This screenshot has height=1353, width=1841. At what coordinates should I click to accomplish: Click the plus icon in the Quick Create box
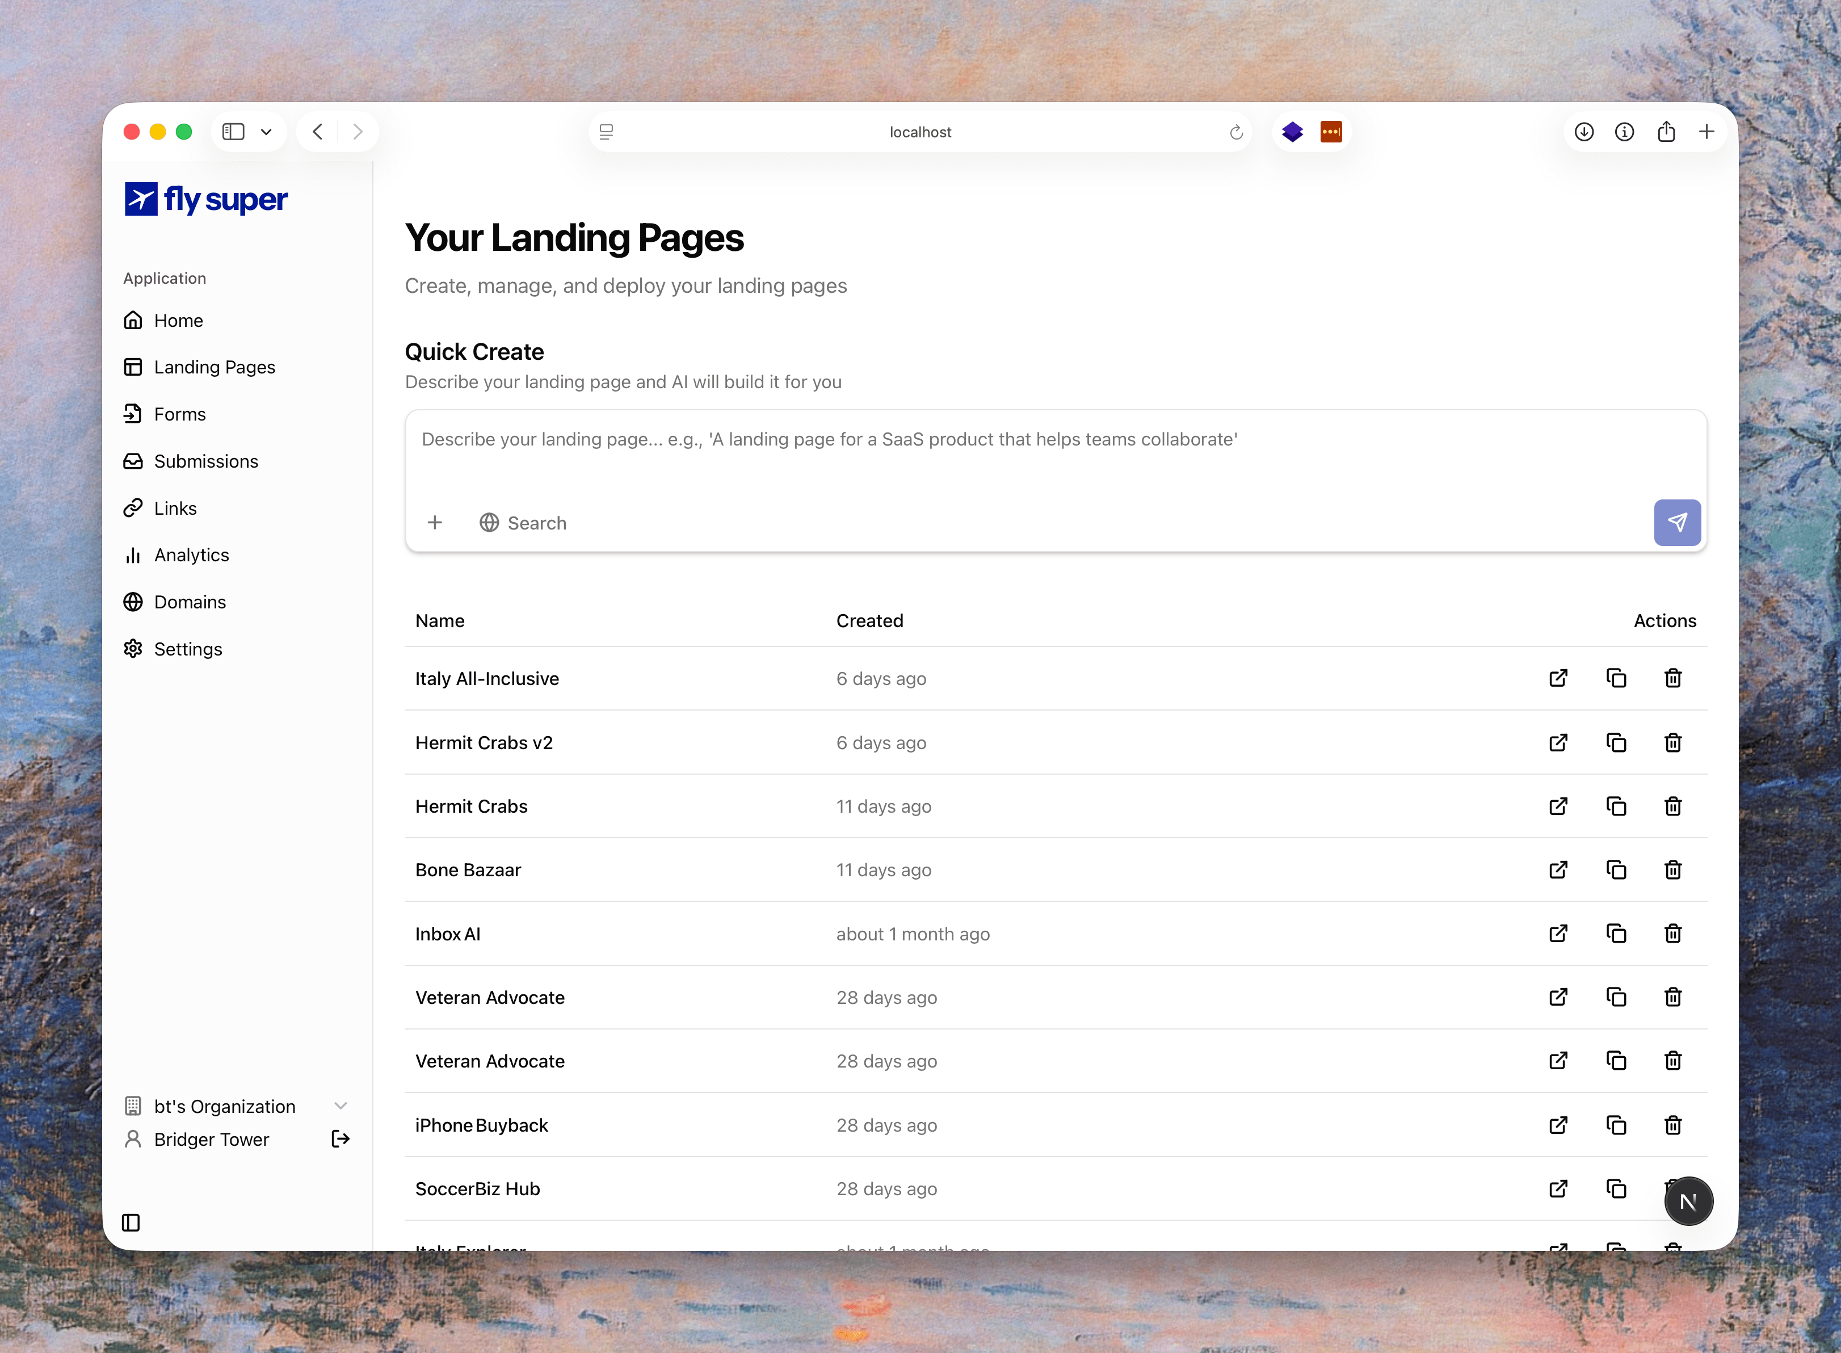click(435, 523)
